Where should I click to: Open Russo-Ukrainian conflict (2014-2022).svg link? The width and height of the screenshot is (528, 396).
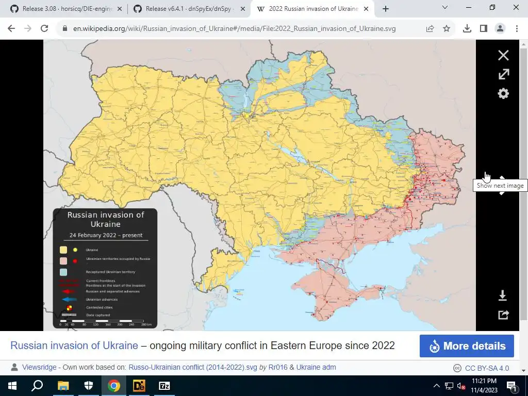click(193, 367)
